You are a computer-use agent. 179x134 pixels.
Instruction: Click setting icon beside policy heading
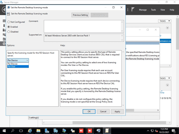(x=8, y=14)
